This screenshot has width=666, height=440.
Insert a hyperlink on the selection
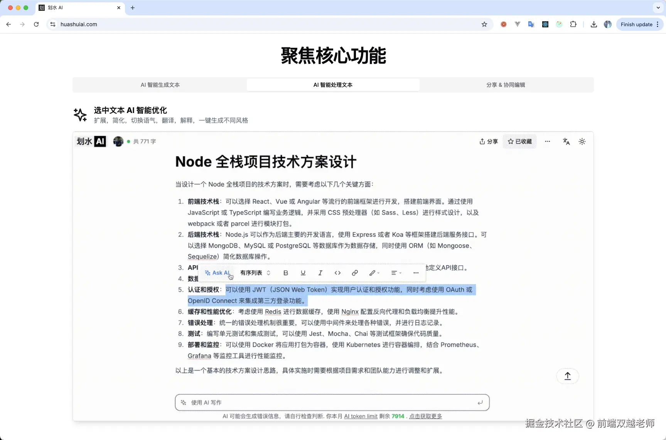click(x=354, y=273)
